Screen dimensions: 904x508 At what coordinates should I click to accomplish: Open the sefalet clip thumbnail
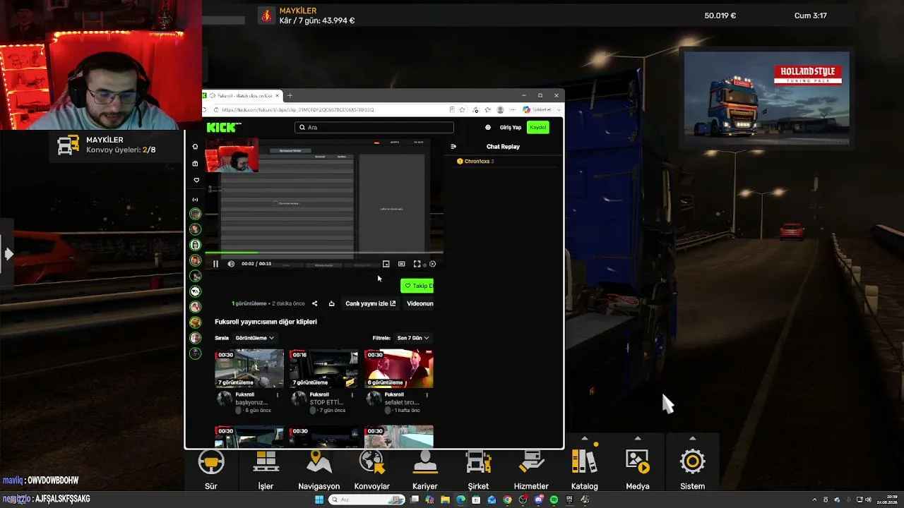pos(399,368)
